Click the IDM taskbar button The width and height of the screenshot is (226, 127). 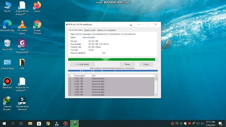click(75, 123)
